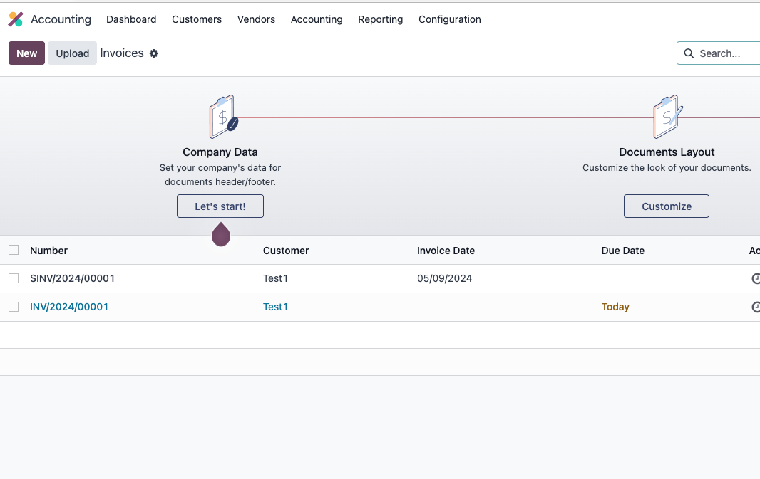Click the Today due date cell
Screen dimensions: 760x479
pos(615,307)
